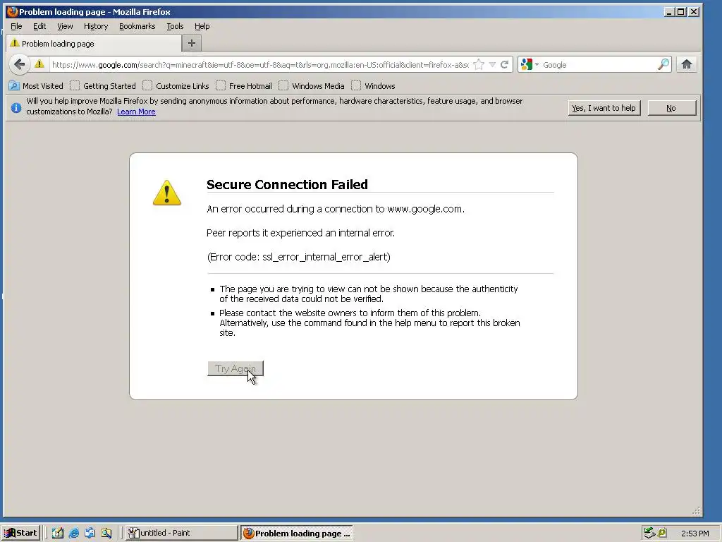Click the second system tray icon
722x542 pixels.
click(662, 533)
